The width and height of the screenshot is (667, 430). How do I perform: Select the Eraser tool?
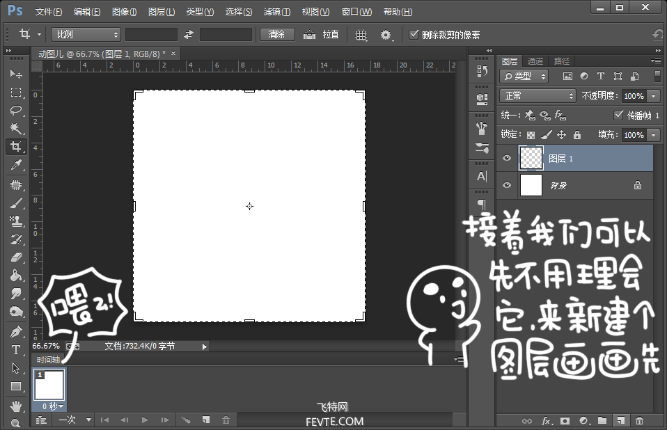[15, 257]
